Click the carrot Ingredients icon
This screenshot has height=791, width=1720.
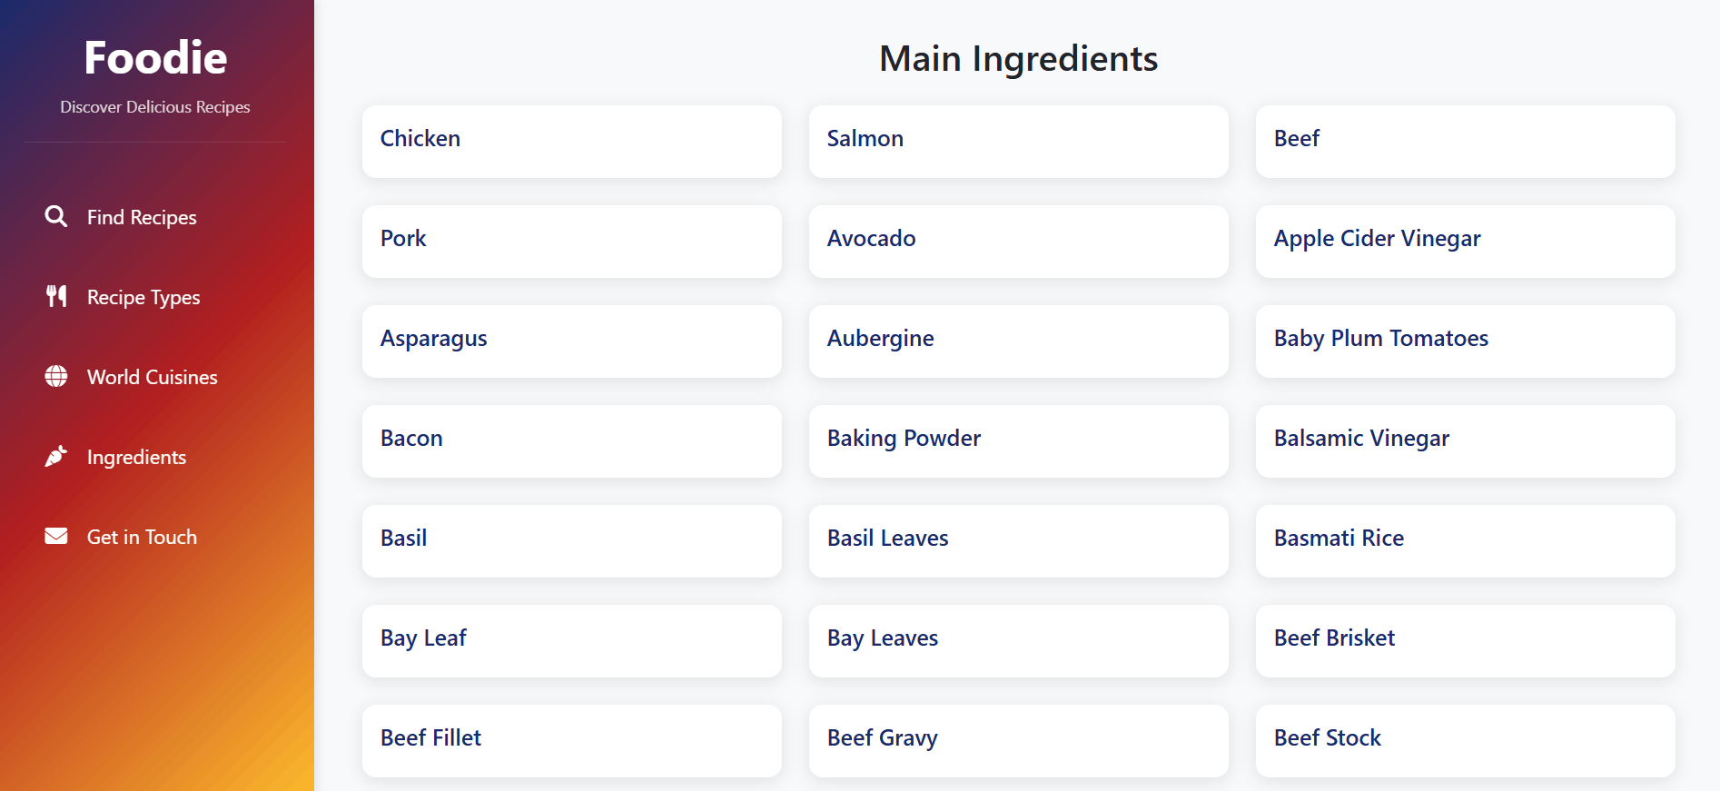click(56, 456)
